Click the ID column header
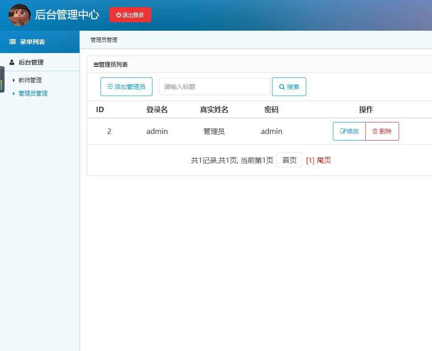 [100, 109]
